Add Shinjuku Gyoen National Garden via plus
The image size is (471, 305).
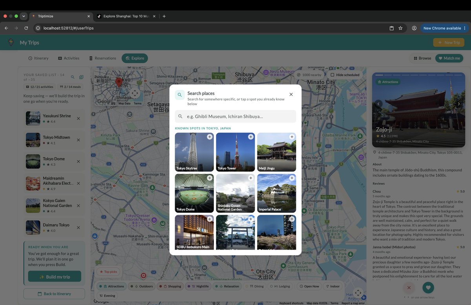(x=251, y=178)
